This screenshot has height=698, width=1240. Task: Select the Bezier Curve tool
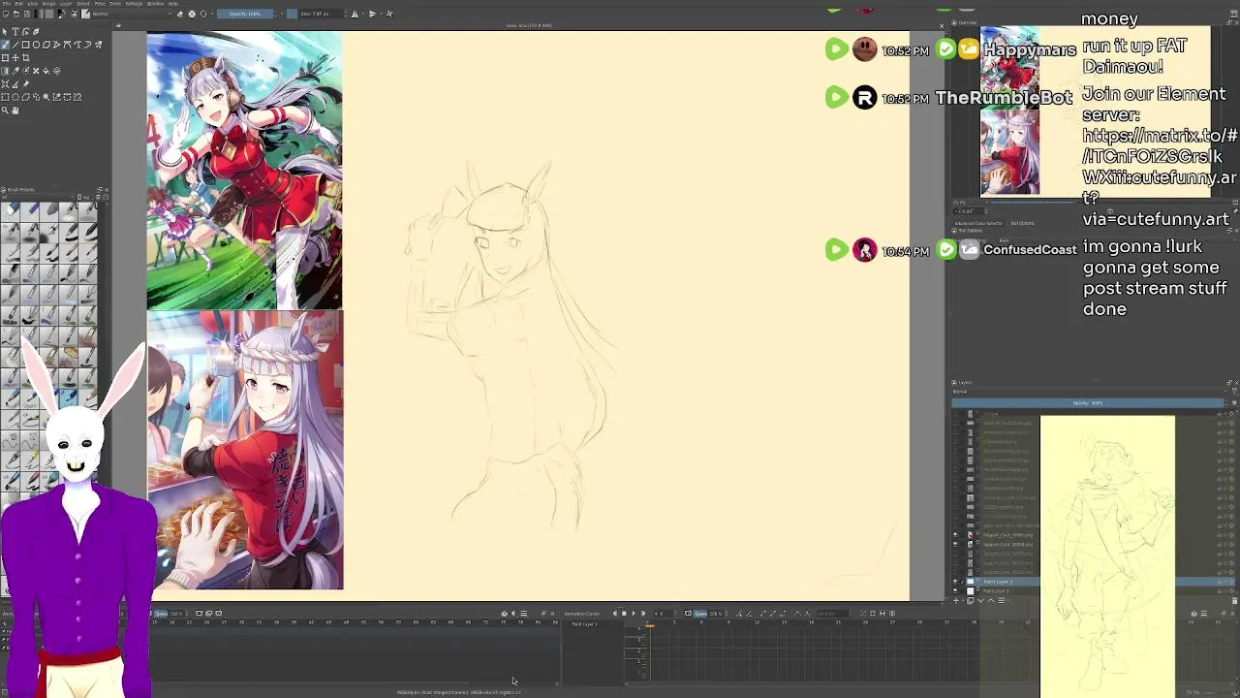pyautogui.click(x=67, y=45)
